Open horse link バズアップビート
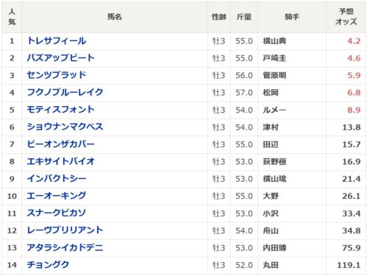 61,58
